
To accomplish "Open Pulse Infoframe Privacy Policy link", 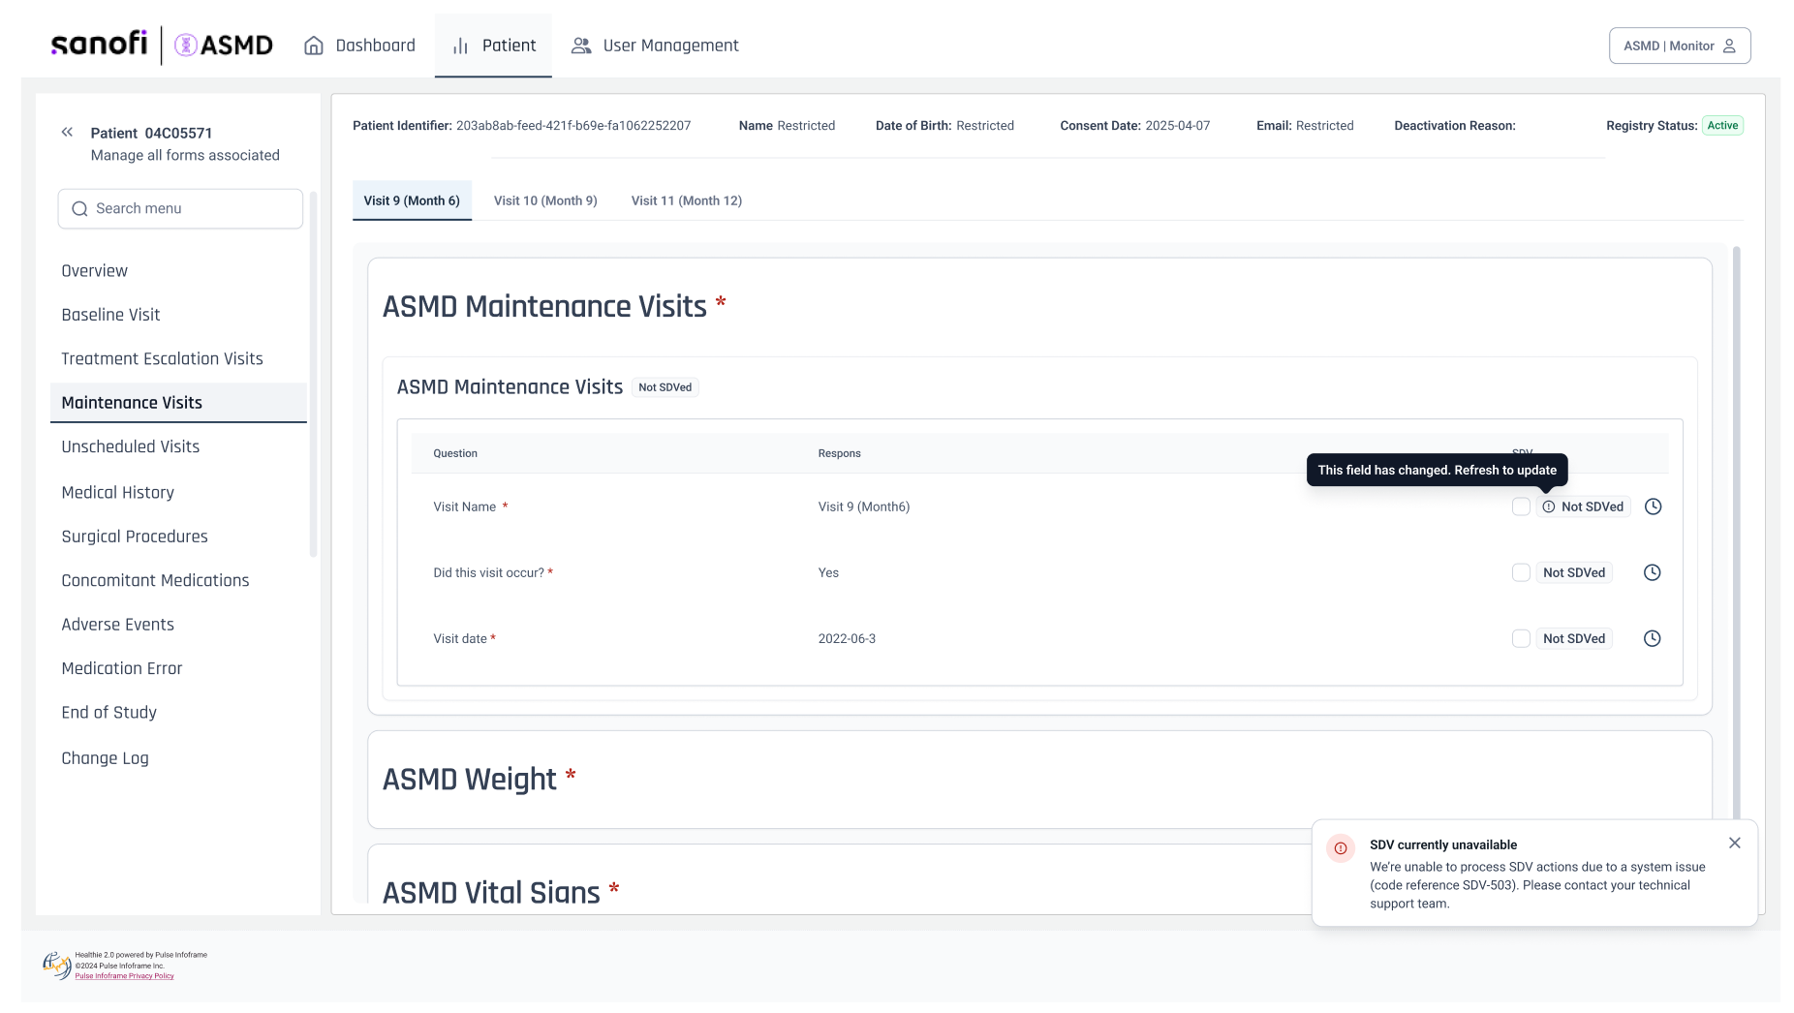I will 124,976.
